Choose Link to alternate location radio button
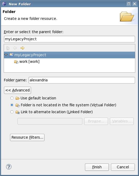Screen dimensions: 139x176 pyautogui.click(x=12, y=112)
